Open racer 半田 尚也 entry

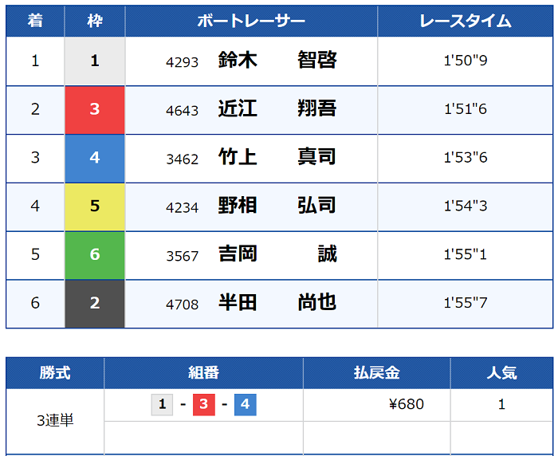point(277,304)
